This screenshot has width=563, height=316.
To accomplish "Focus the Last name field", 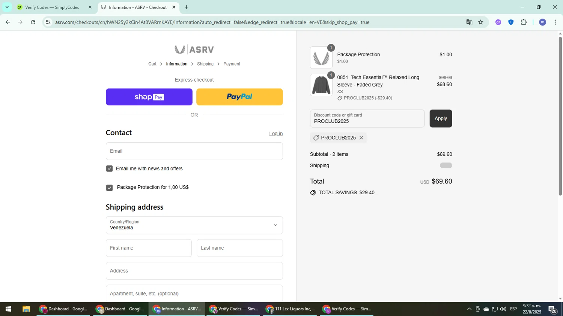I will pyautogui.click(x=239, y=248).
